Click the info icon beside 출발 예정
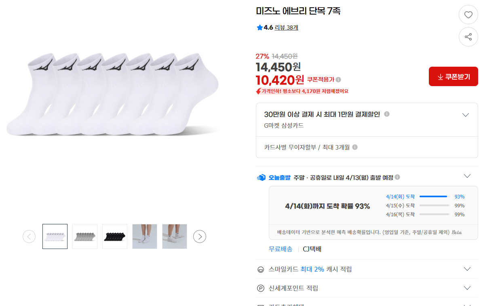502x306 pixels. click(397, 177)
